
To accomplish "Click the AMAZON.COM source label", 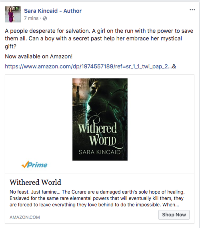I will click(25, 217).
